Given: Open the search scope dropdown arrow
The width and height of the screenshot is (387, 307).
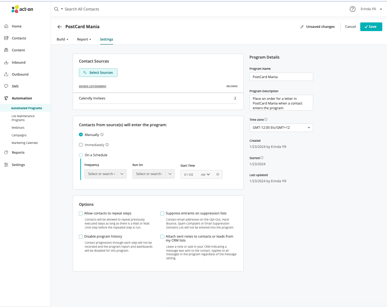Looking at the screenshot, I should tap(62, 9).
